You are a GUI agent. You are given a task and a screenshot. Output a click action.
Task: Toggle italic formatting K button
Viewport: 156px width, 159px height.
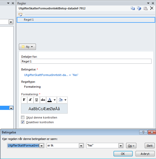[x=30, y=100]
